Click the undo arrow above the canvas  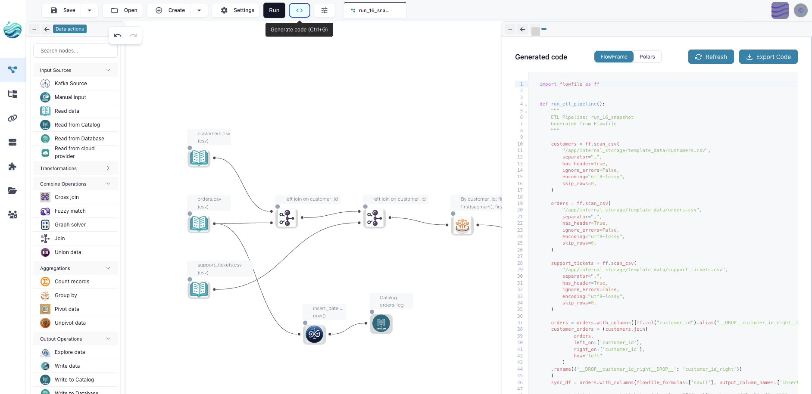(x=117, y=35)
